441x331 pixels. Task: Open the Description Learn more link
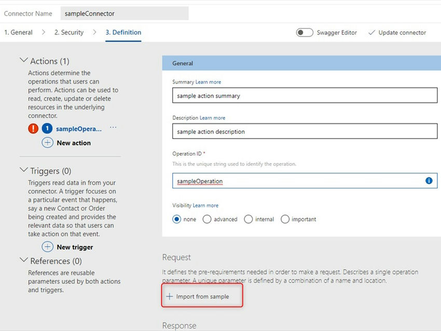point(212,118)
